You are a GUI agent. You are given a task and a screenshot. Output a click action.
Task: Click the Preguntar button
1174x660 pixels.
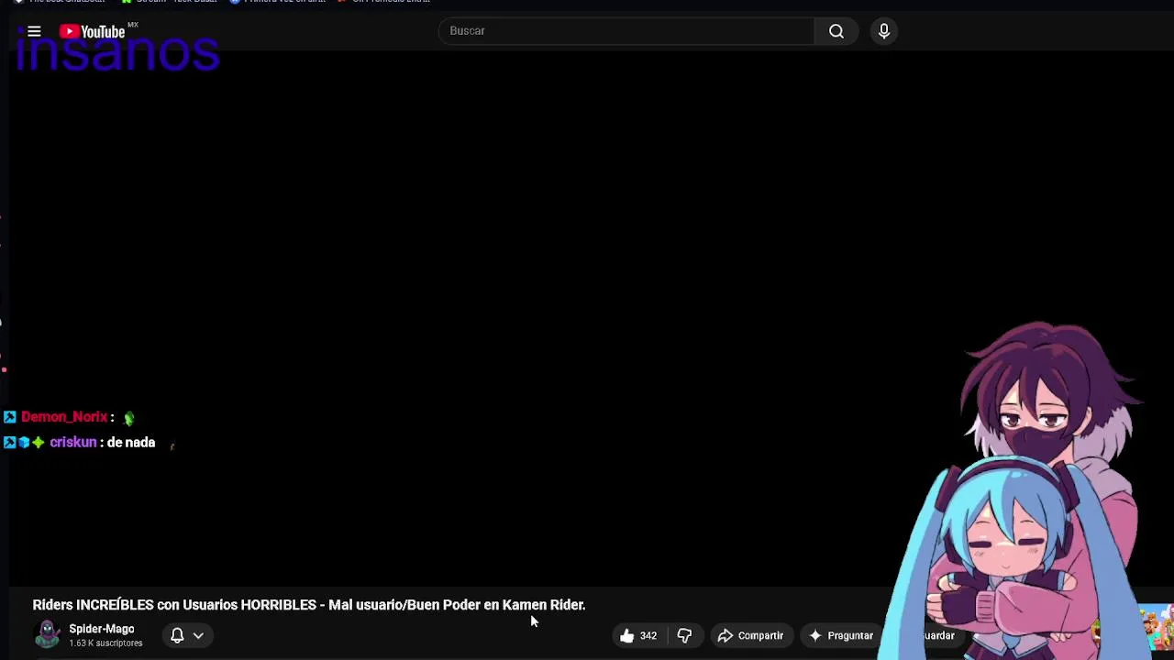tap(841, 635)
